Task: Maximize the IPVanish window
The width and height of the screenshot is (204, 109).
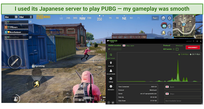Action: (x=197, y=41)
